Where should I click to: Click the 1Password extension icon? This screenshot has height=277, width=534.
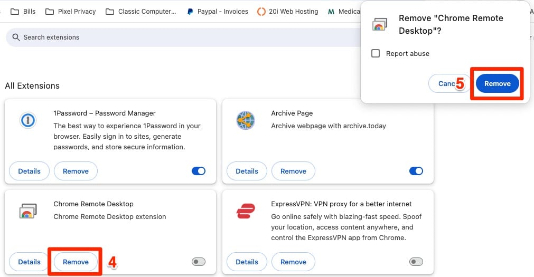coord(28,120)
